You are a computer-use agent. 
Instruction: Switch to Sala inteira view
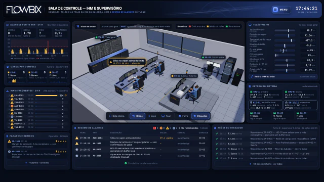pos(117,116)
